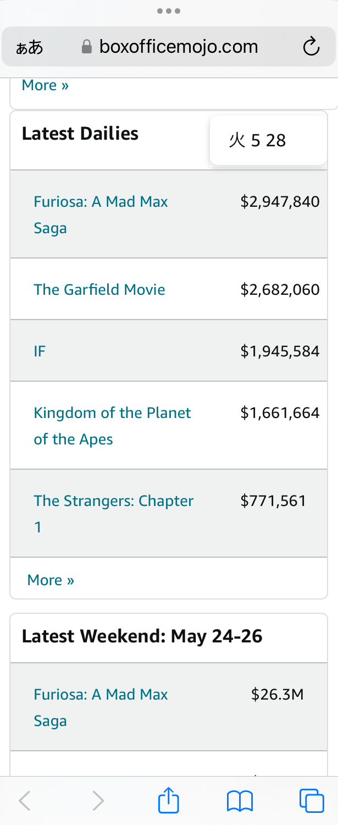Image resolution: width=338 pixels, height=825 pixels.
Task: Tap the Latest Weekend: May 24-26 heading
Action: click(142, 636)
